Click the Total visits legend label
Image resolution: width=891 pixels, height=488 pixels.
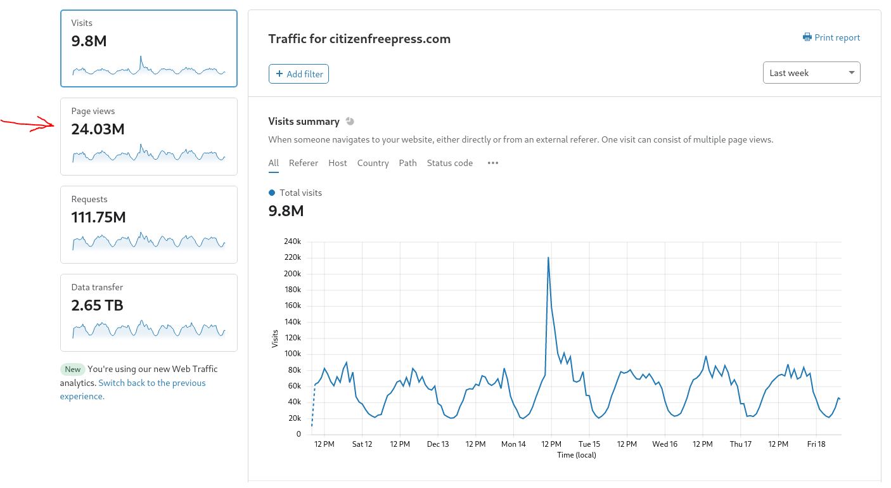[301, 193]
